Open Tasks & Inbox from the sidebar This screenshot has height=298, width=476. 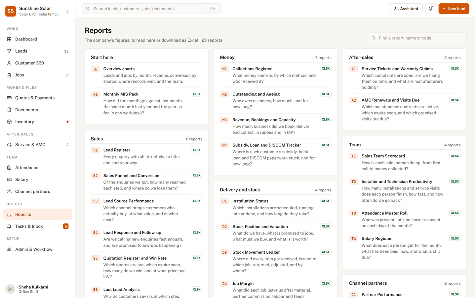[37, 226]
